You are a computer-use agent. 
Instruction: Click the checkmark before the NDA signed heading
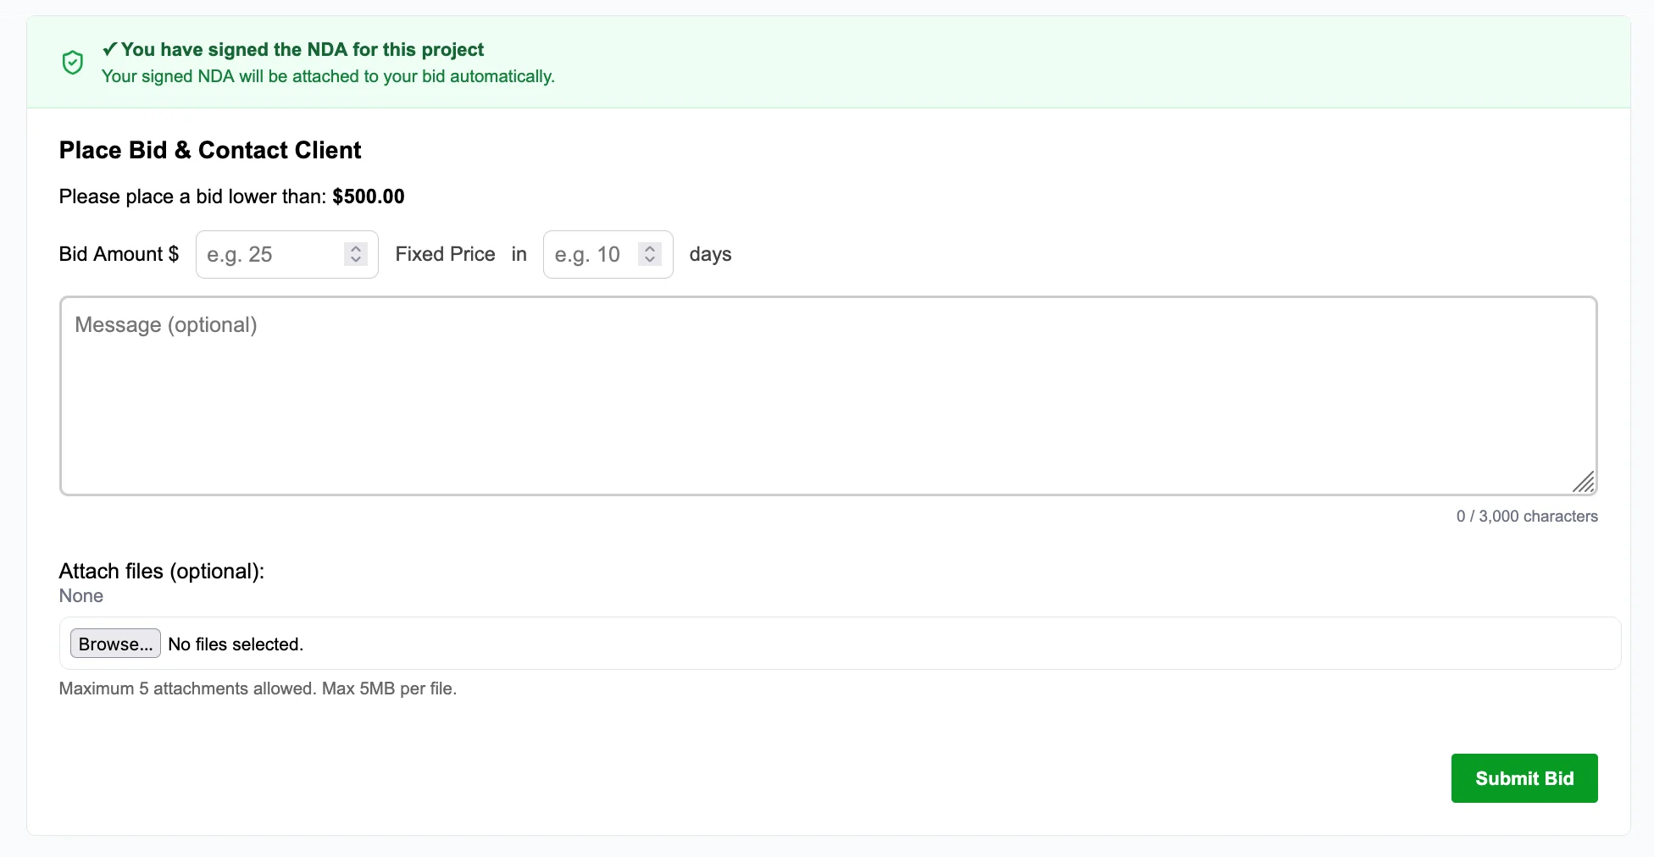pyautogui.click(x=109, y=49)
